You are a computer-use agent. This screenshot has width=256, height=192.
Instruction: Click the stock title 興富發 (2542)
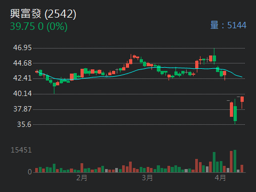[43, 14]
